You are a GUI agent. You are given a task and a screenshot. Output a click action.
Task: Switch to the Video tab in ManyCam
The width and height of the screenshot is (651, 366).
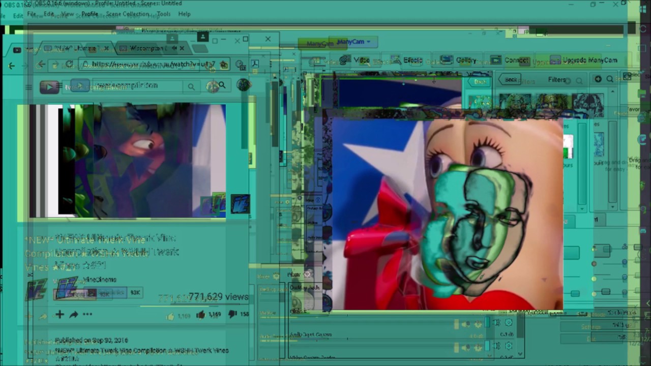point(355,60)
